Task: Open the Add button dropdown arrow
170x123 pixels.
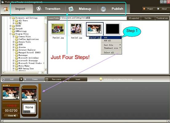Action: tap(21, 80)
